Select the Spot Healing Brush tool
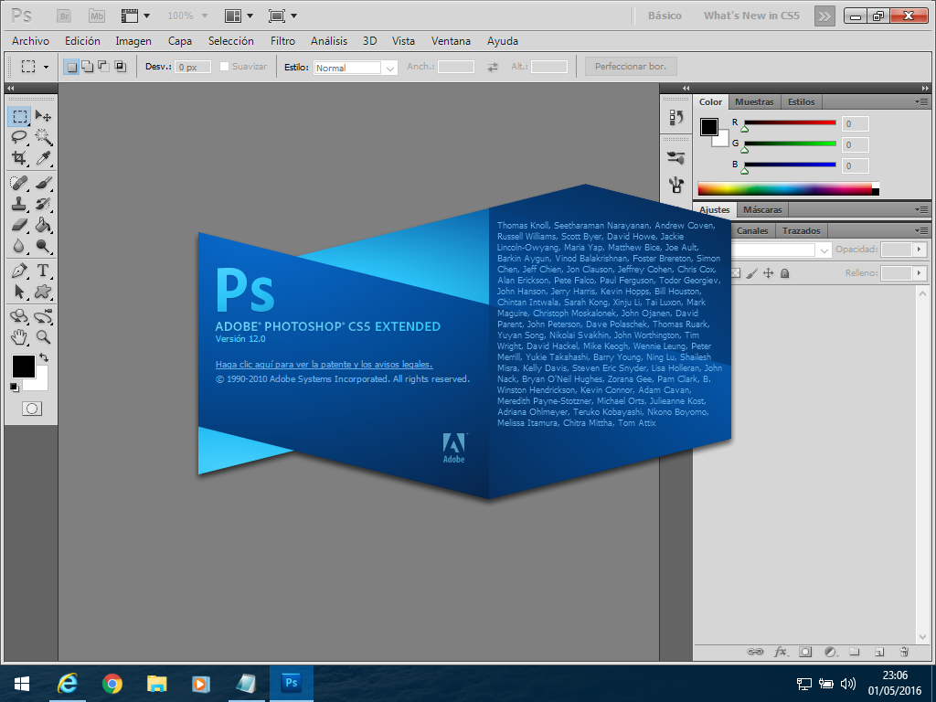Screen dimensions: 936x702 [x=19, y=183]
